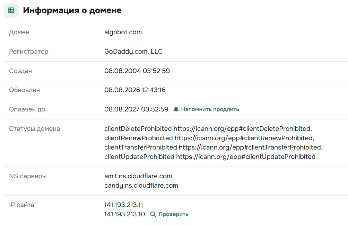
Task: Click the updated date 08.08.2026 12:43:16
Action: (x=135, y=90)
